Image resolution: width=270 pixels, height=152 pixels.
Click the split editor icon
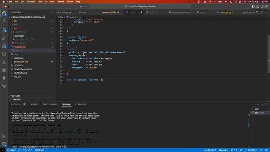262,12
